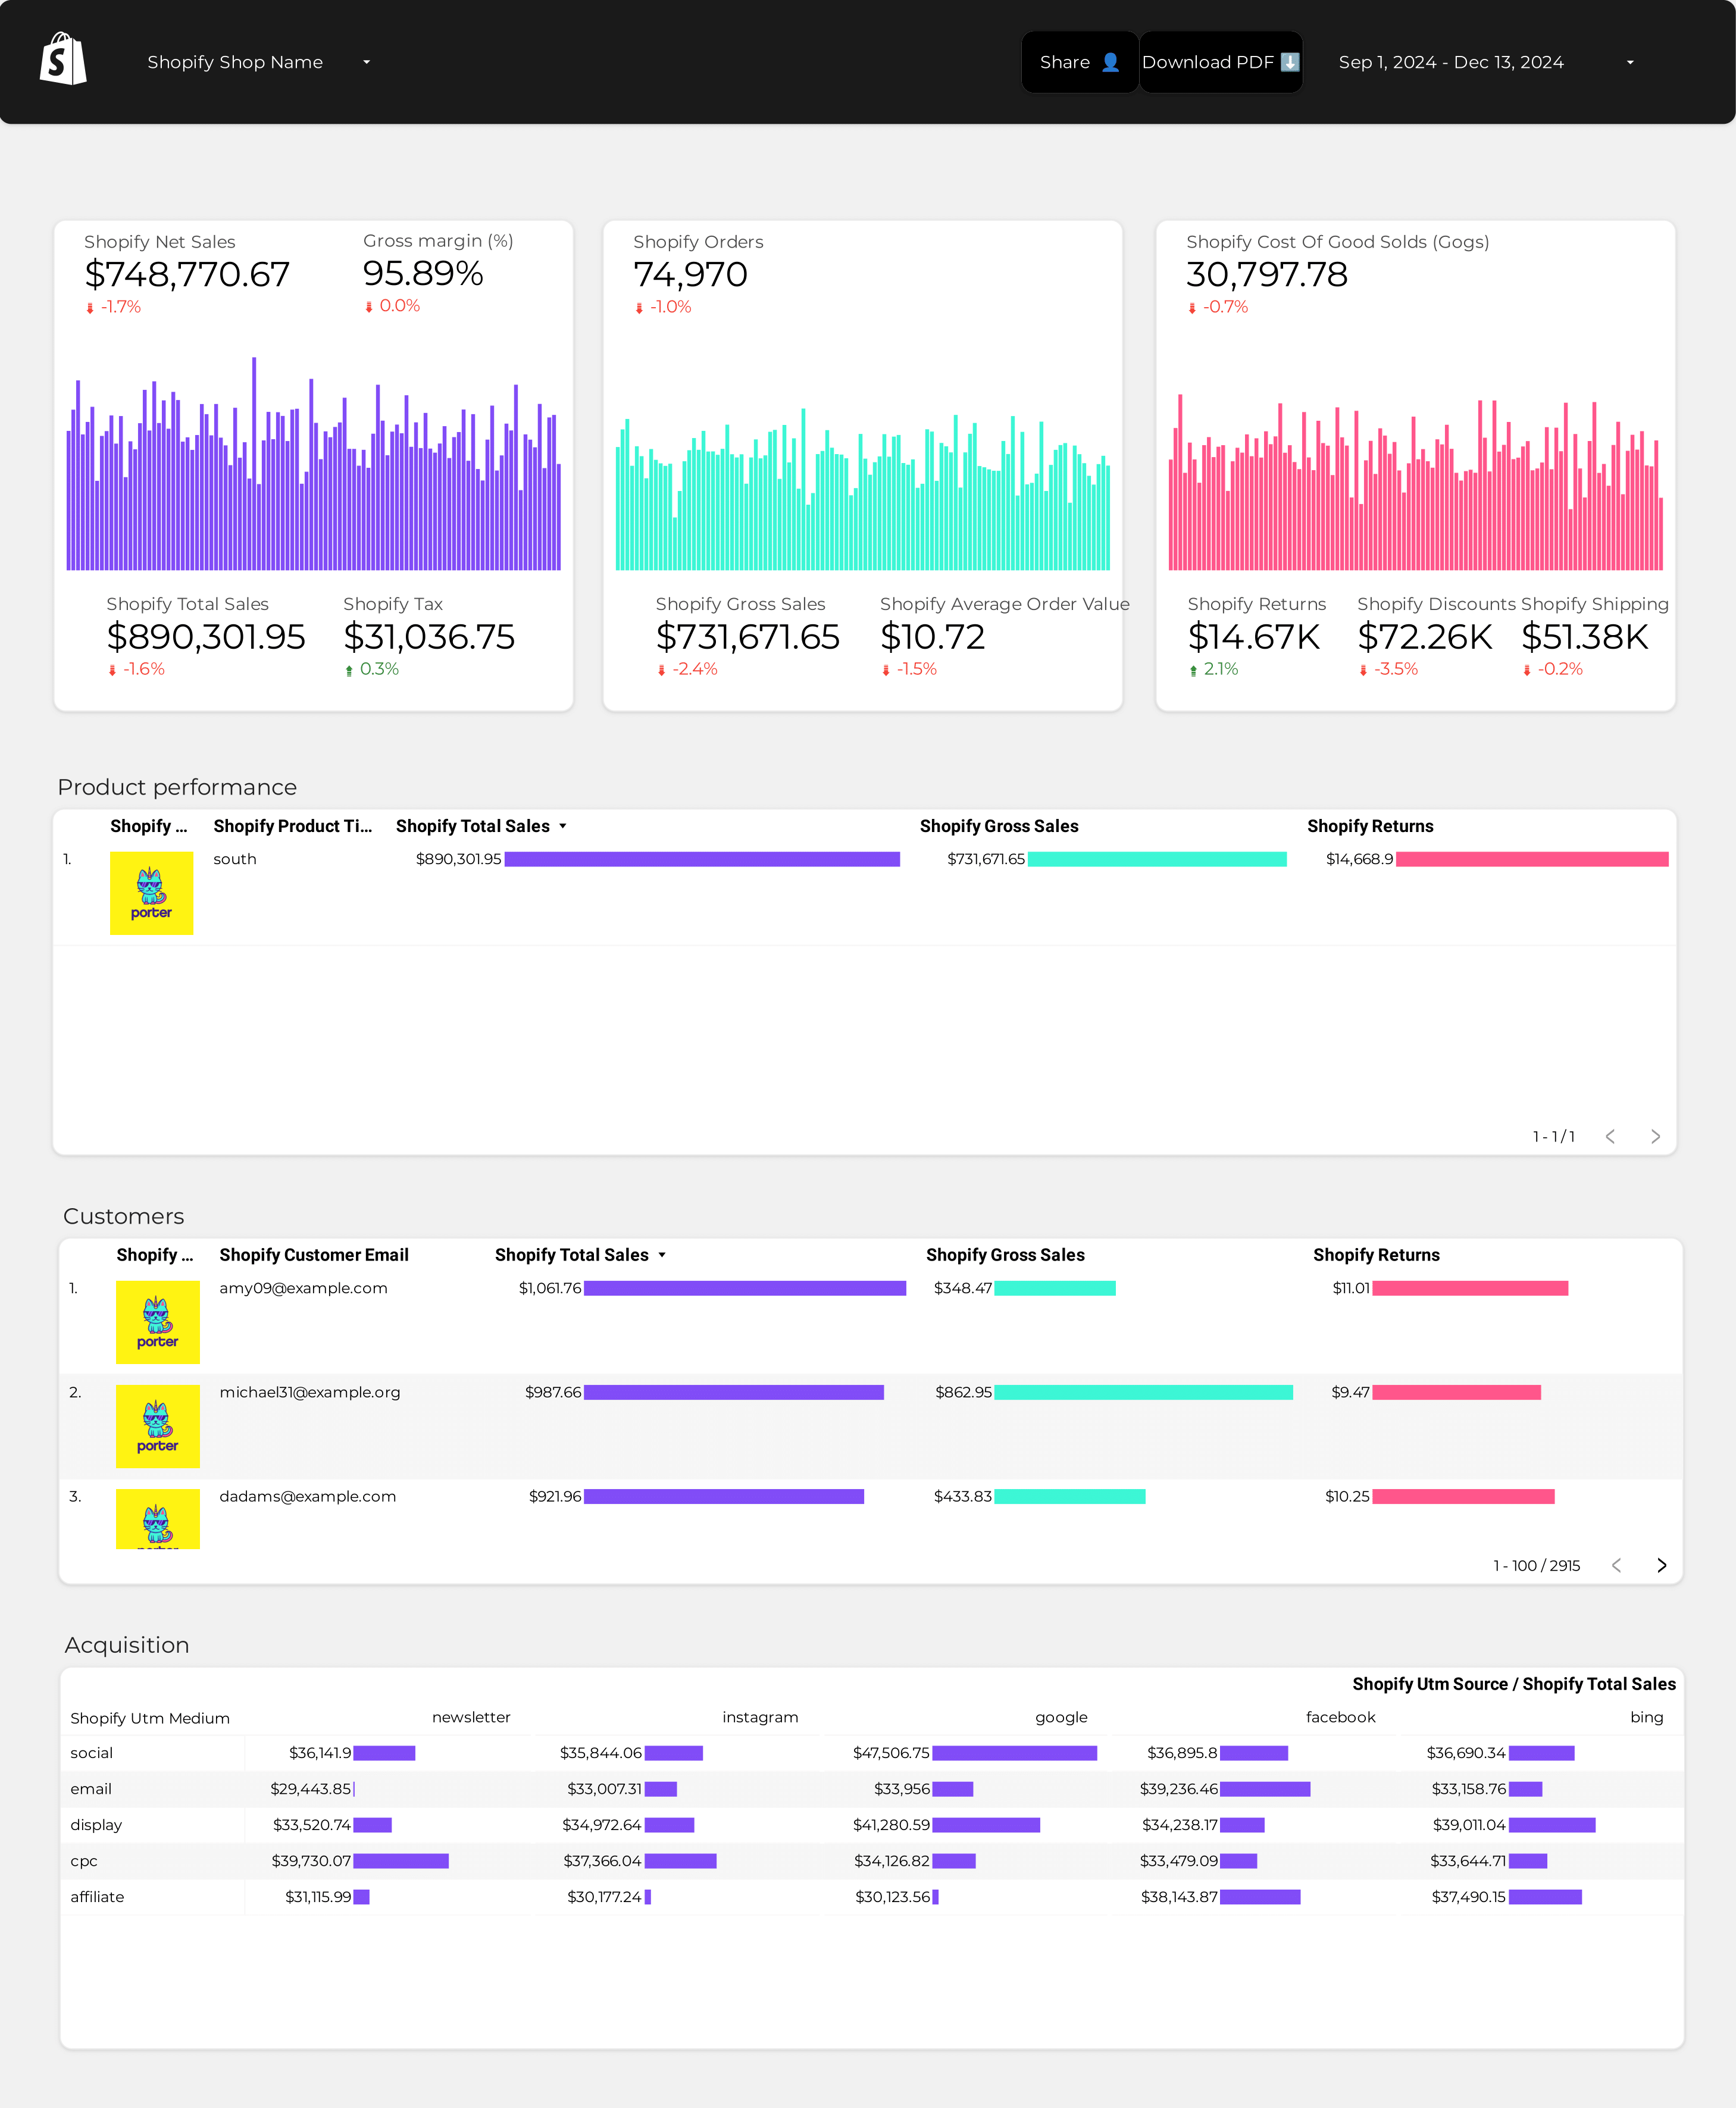Click the Average Order Value $10.72
Screen dimensions: 1736x2108
[932, 636]
